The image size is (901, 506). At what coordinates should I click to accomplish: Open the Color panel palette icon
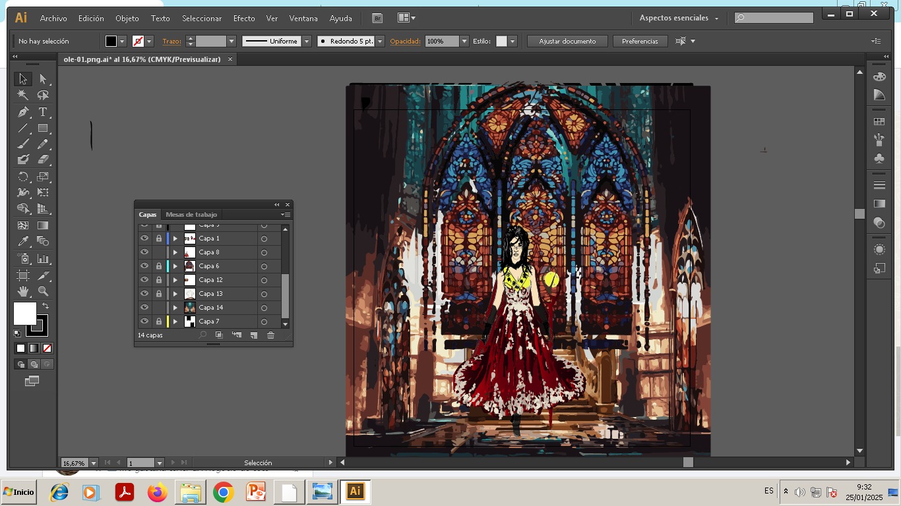click(879, 77)
